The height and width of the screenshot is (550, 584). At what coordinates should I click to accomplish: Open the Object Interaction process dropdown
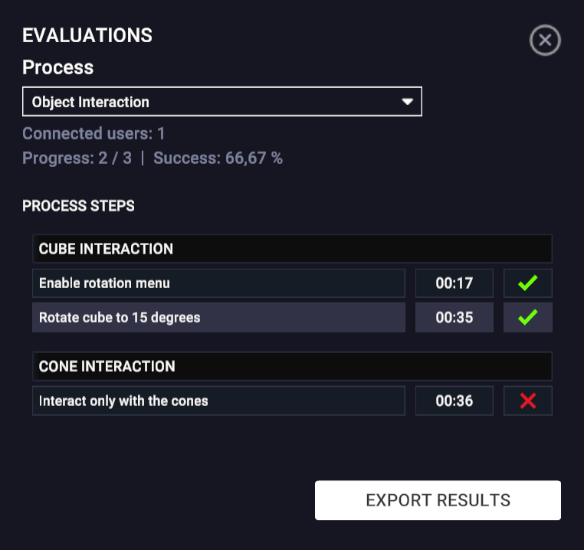[221, 102]
